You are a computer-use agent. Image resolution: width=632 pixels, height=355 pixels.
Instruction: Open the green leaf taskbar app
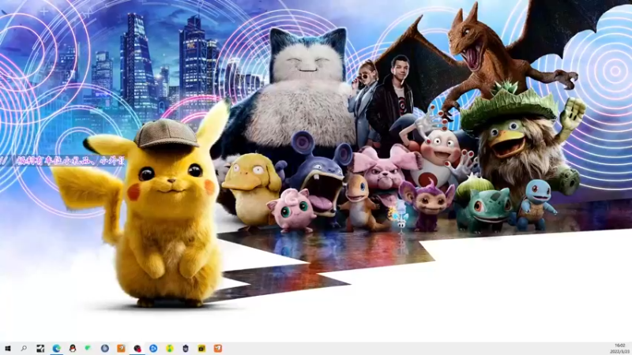[88, 348]
